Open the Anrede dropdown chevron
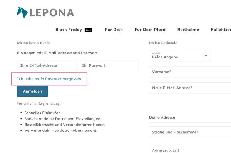The image size is (231, 153). click(x=206, y=56)
